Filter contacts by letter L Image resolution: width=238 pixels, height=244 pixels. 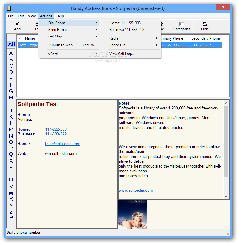tap(11, 123)
